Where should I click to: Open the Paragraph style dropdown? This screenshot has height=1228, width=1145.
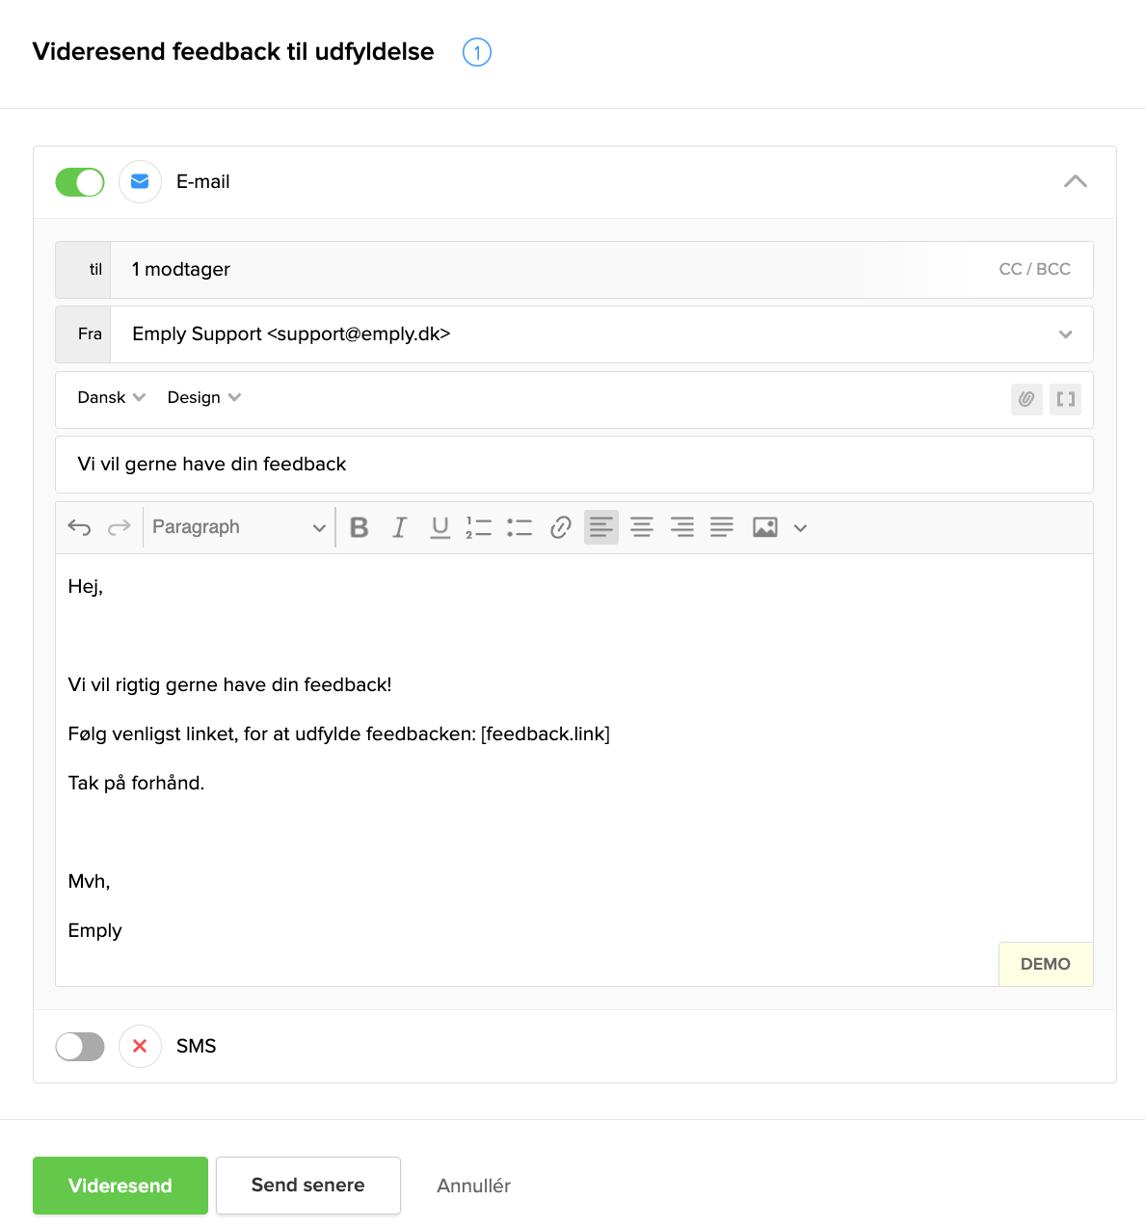point(238,527)
